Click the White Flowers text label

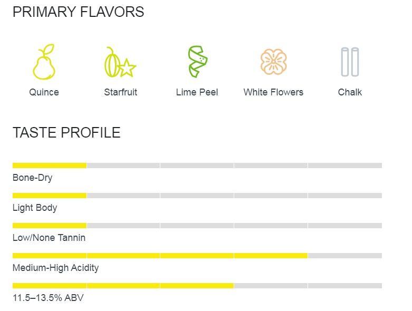(273, 92)
